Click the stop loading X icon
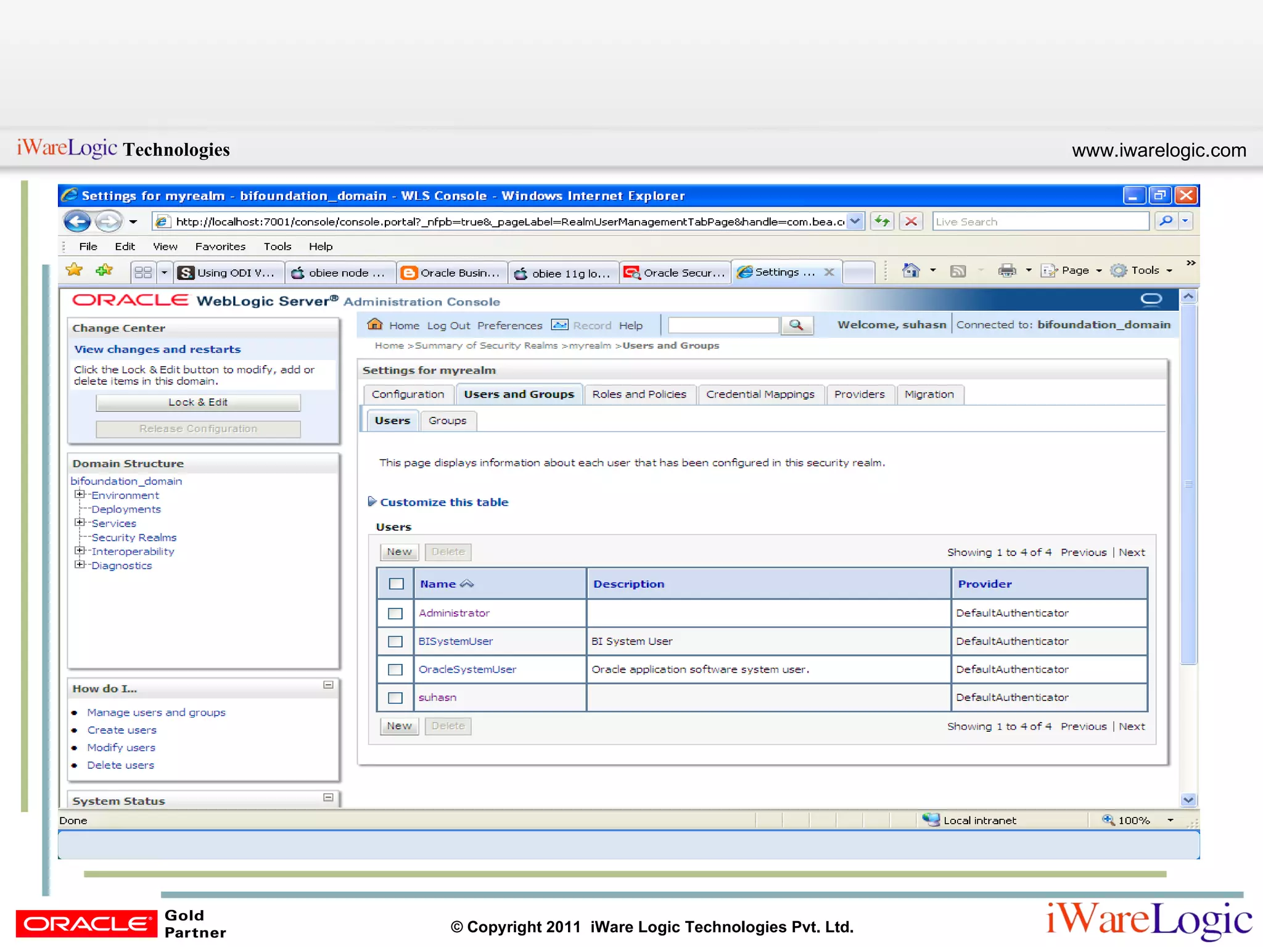This screenshot has width=1263, height=947. [911, 221]
